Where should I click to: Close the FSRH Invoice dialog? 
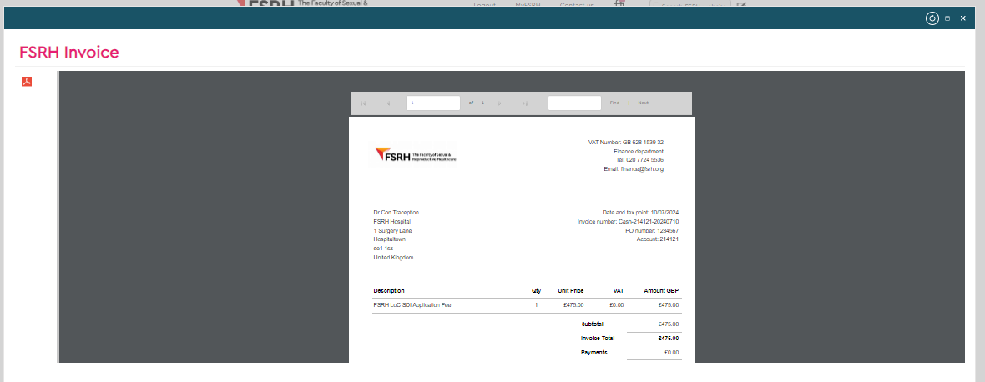point(962,18)
